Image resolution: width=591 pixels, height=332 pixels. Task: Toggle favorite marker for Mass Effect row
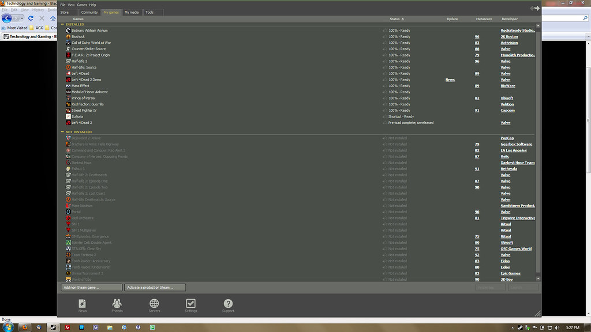pos(384,86)
